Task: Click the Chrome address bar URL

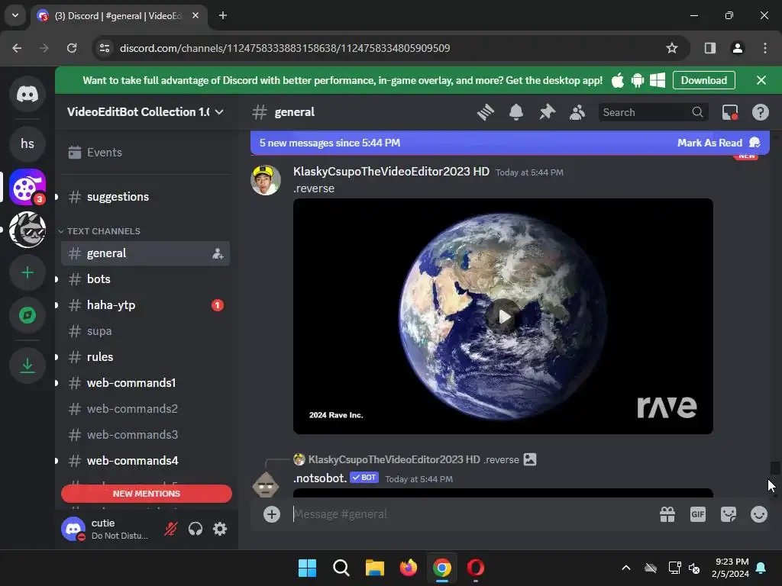Action: click(x=285, y=48)
